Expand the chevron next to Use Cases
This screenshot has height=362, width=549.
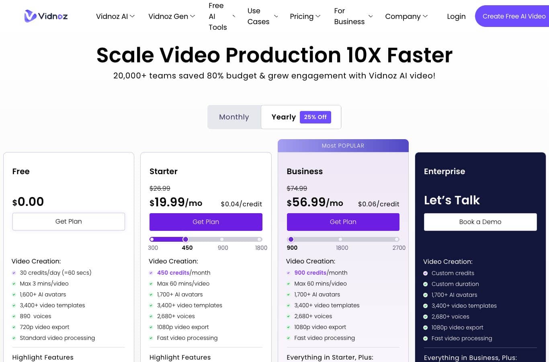(x=276, y=16)
